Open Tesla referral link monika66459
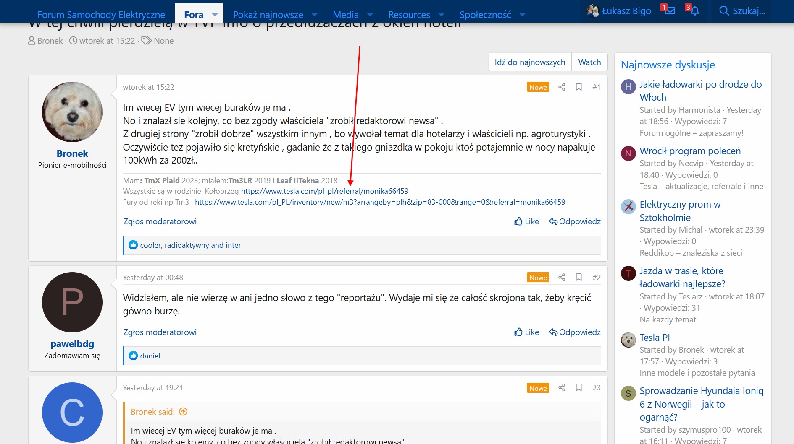 324,191
